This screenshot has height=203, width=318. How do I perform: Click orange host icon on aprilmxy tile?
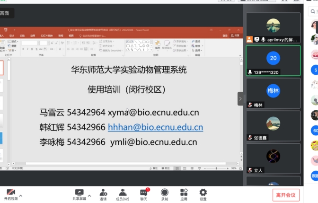point(249,40)
